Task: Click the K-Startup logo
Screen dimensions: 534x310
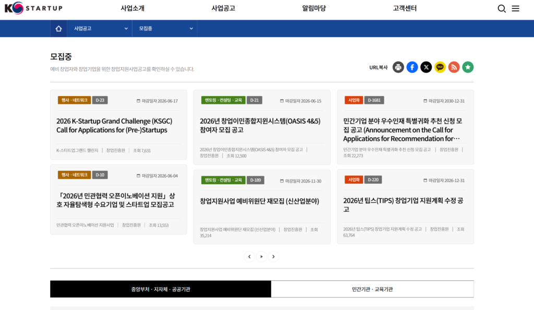Action: tap(33, 8)
